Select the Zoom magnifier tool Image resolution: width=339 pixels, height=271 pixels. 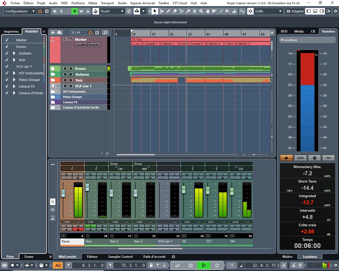[x=201, y=11]
